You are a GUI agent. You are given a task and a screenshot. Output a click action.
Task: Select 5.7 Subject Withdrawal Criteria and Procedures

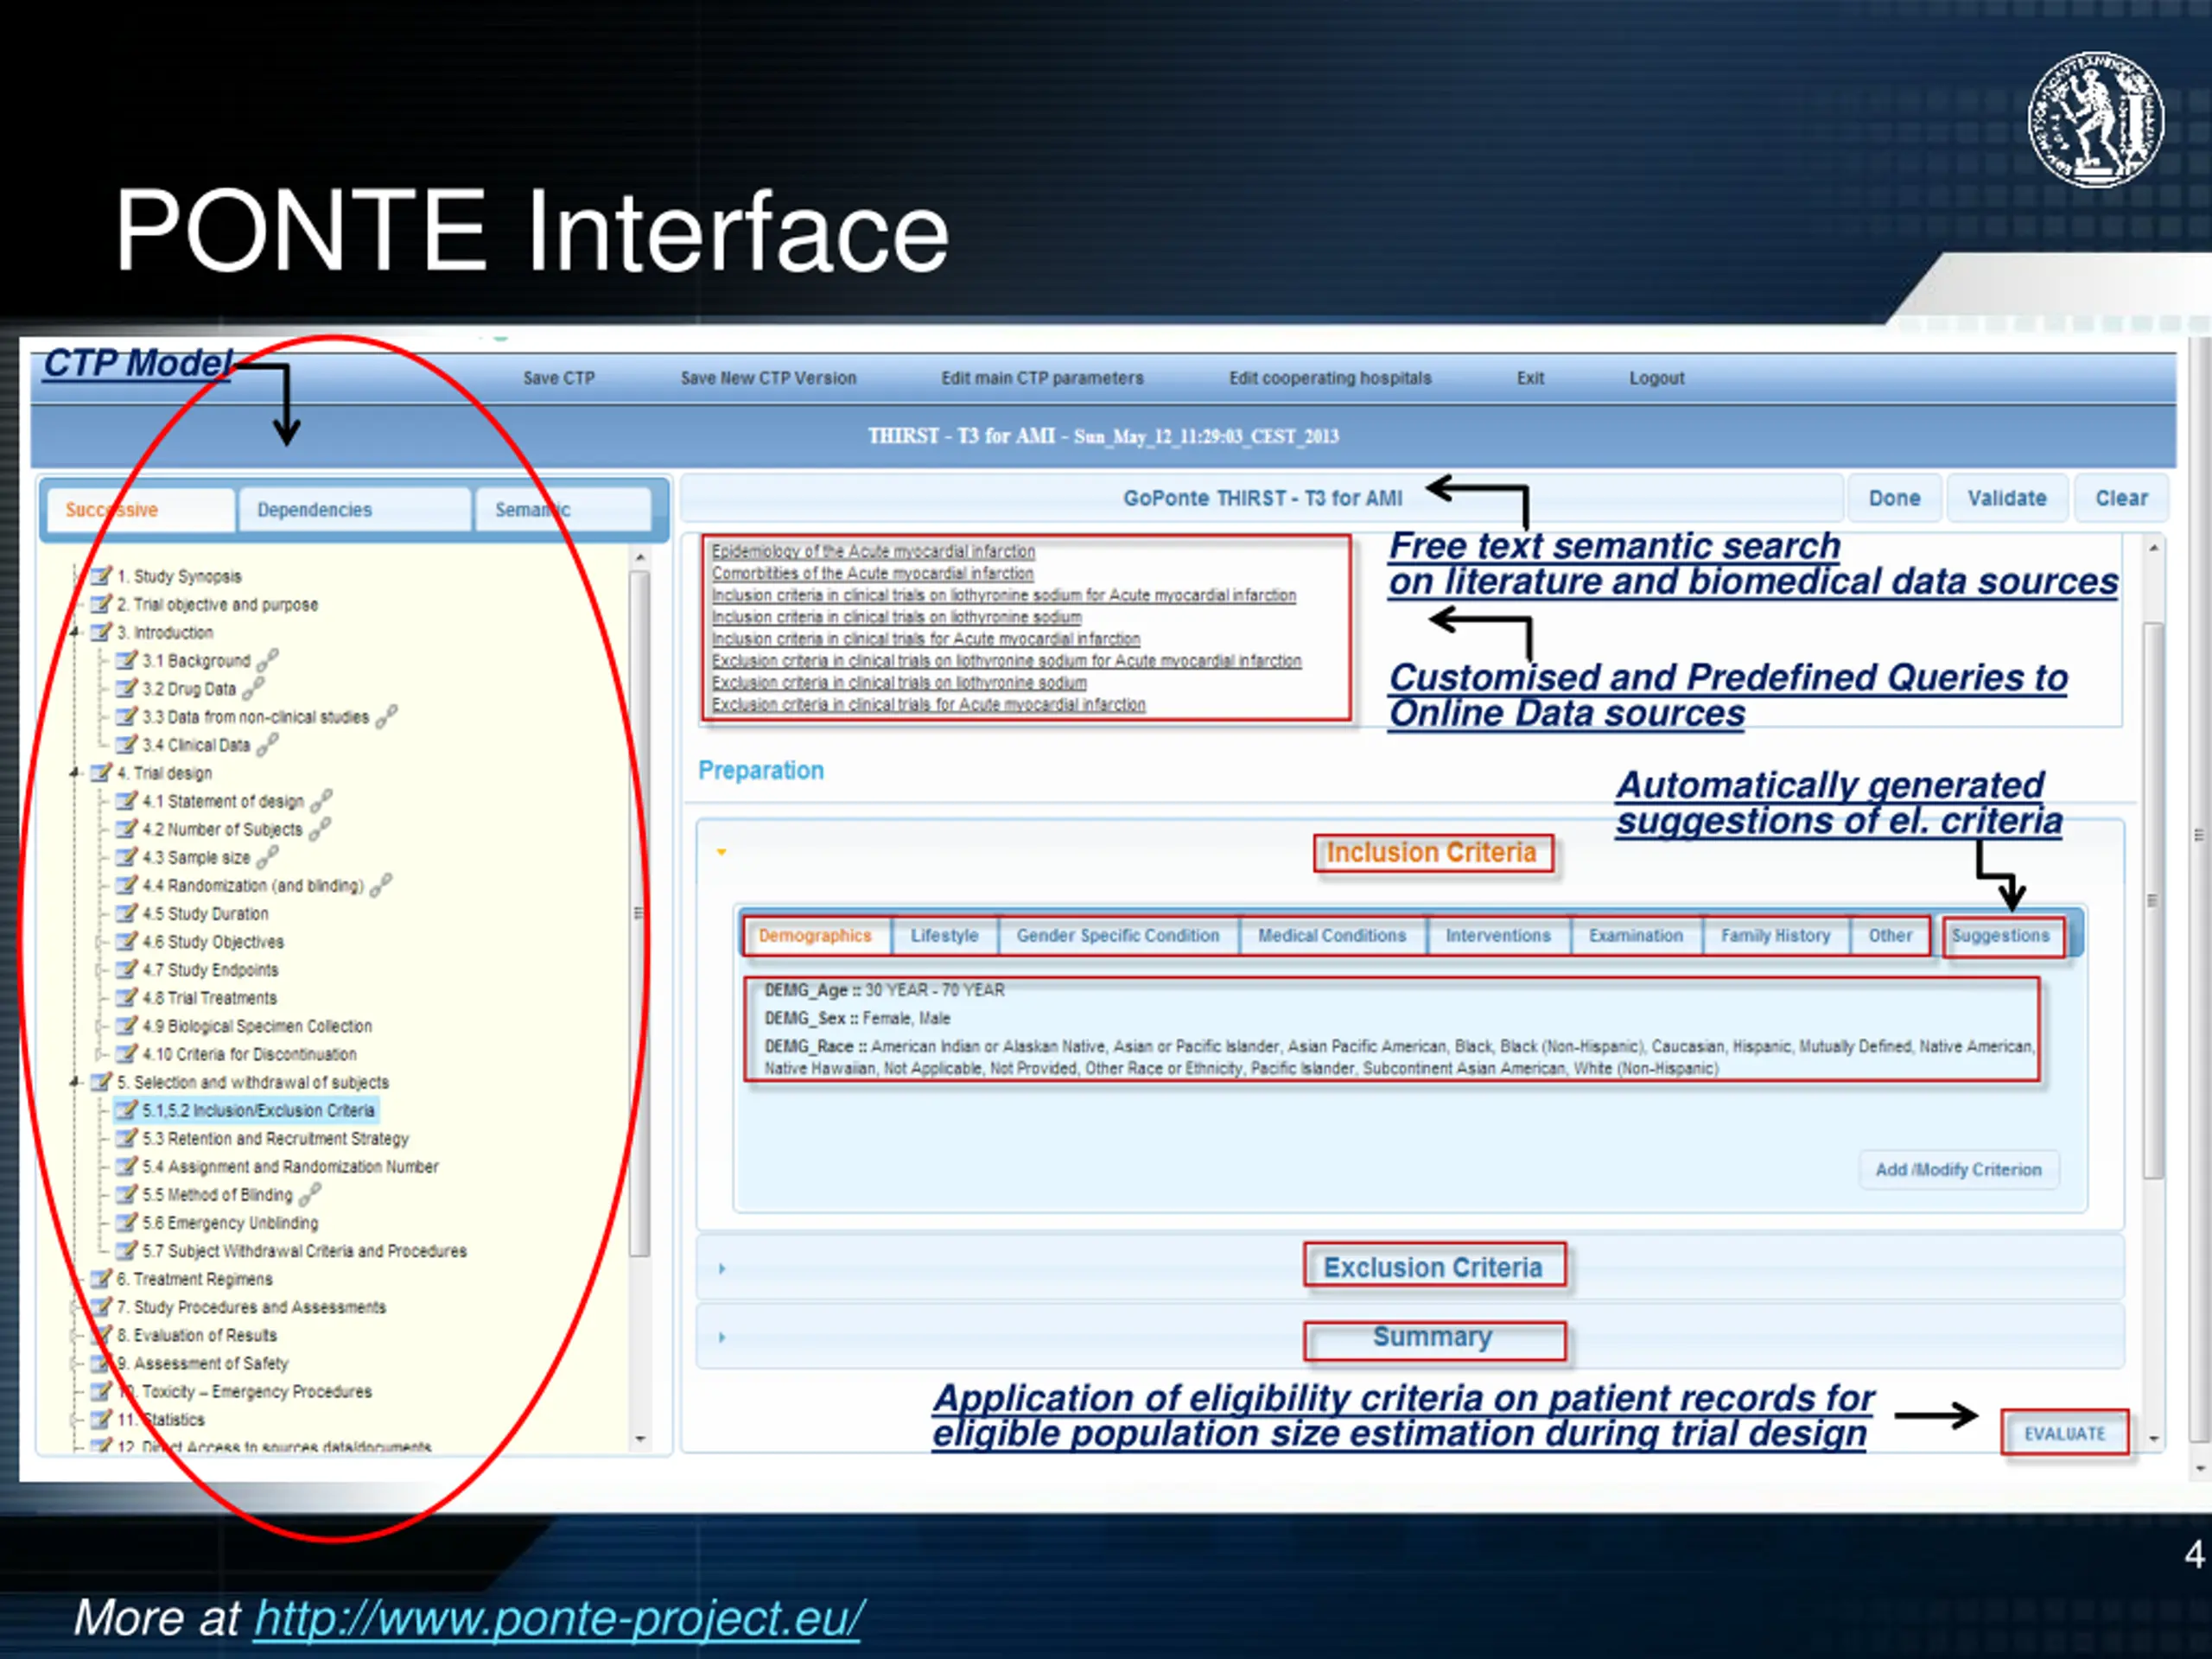coord(304,1250)
